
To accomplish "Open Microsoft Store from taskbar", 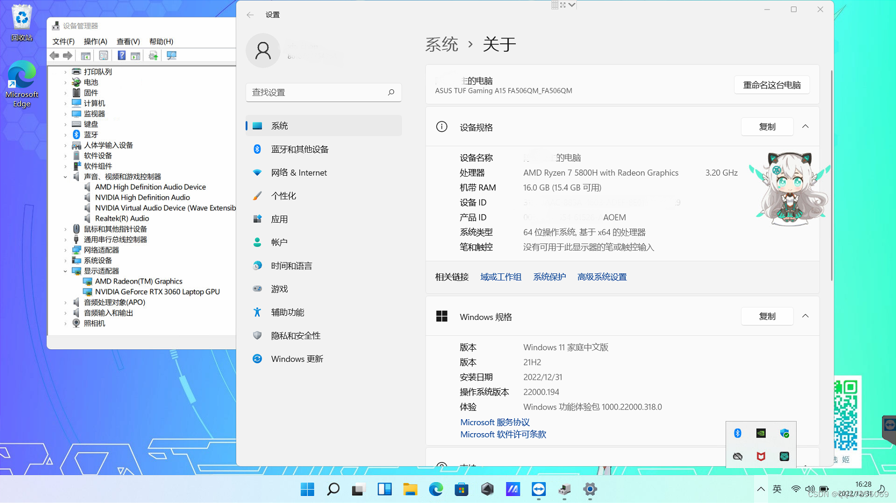I will (461, 490).
